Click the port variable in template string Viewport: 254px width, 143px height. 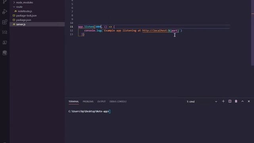coord(174,31)
